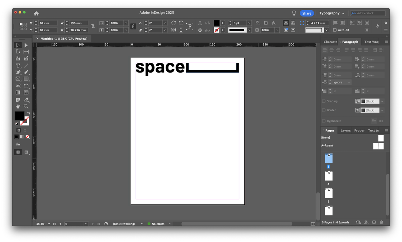Select the Eyedropper tool

pos(26,99)
